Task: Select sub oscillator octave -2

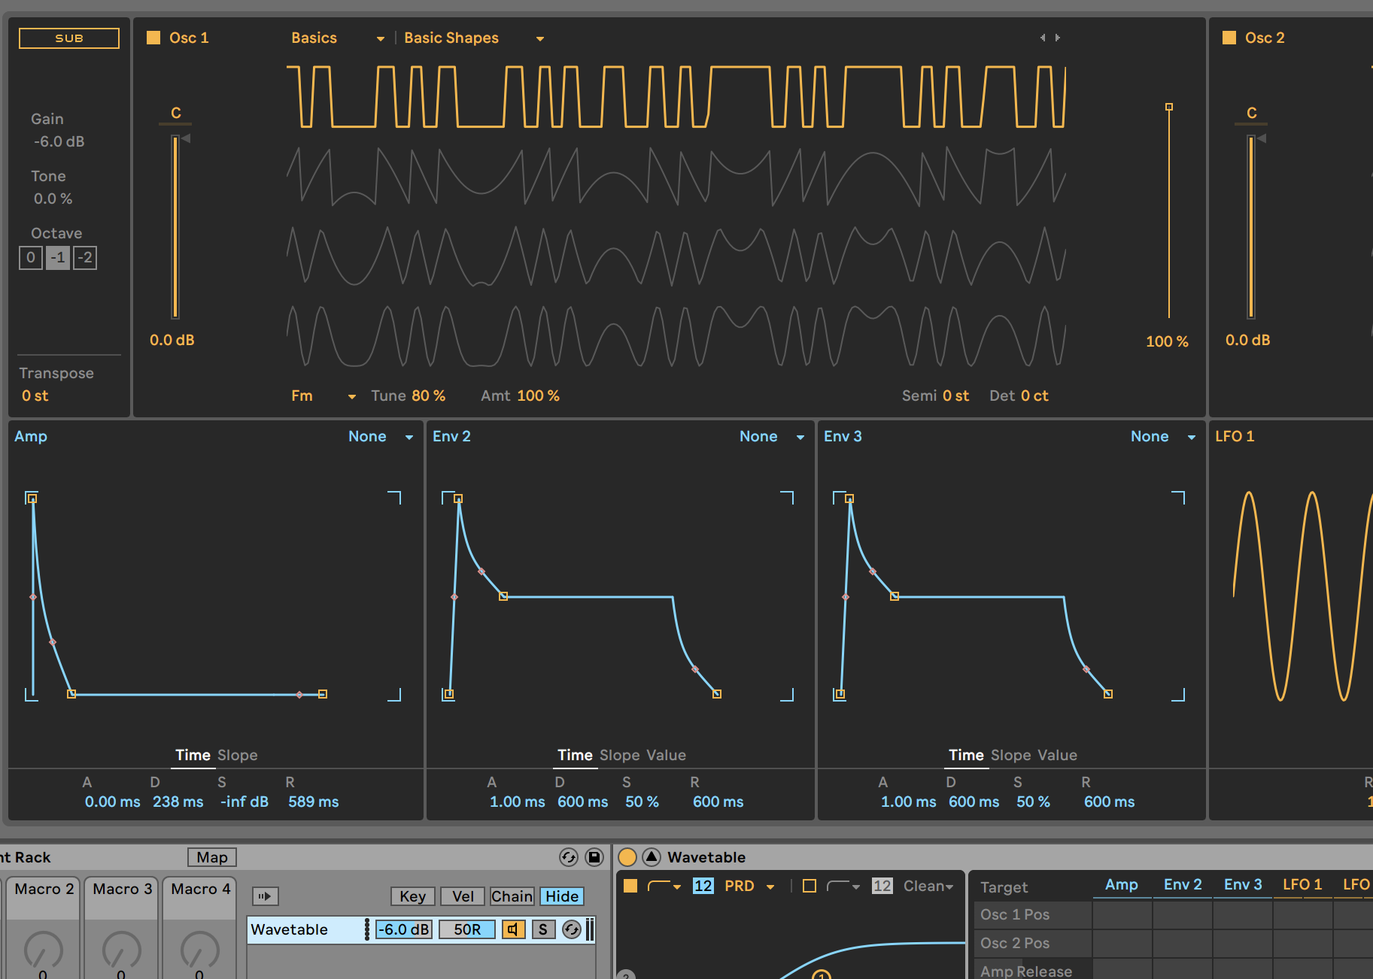Action: coord(86,258)
